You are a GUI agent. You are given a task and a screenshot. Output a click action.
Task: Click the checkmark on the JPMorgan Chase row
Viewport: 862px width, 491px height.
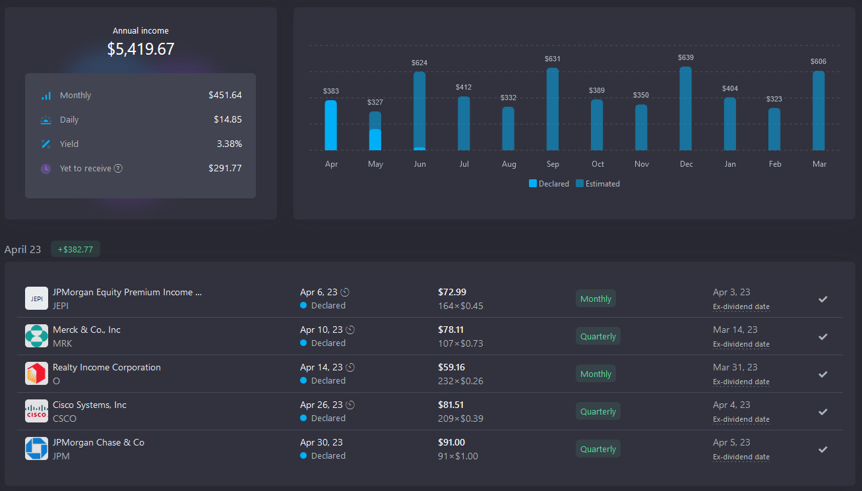coord(822,449)
